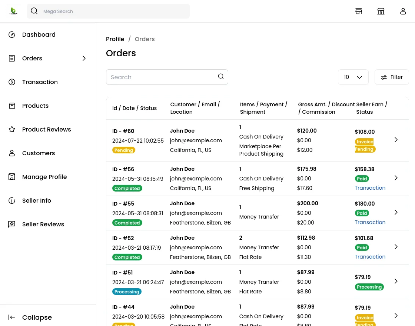Select Manage Profile in the sidebar

pos(44,177)
